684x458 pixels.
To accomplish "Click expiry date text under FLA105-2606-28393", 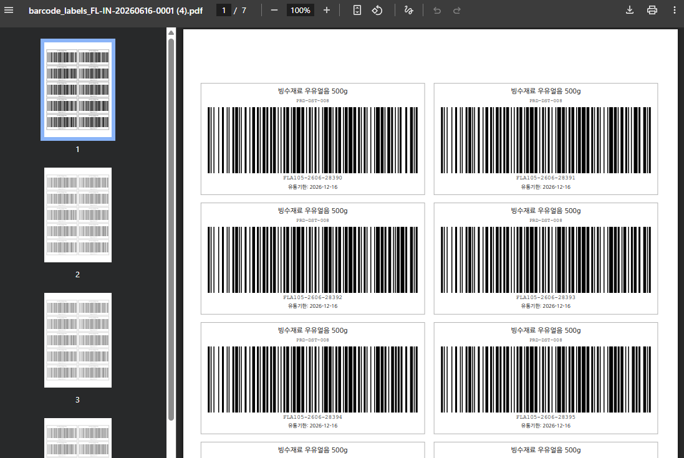I will (x=546, y=306).
